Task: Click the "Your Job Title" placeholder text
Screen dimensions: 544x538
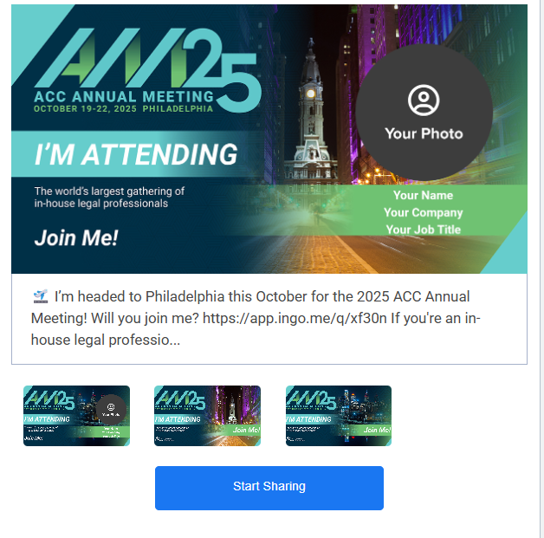Action: pyautogui.click(x=423, y=230)
